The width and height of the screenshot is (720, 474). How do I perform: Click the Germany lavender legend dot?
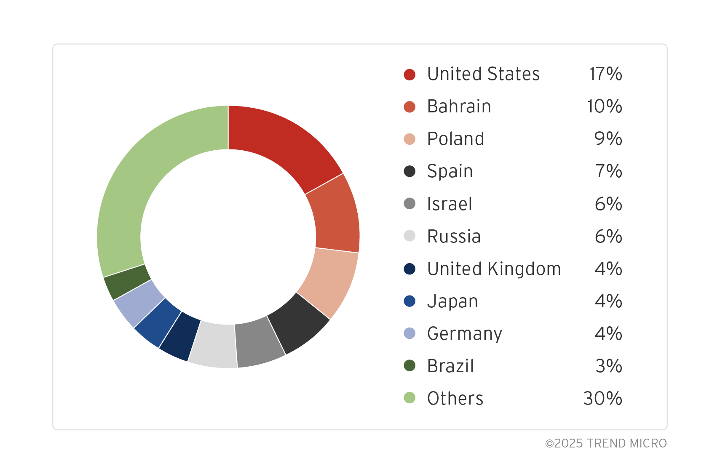click(410, 334)
